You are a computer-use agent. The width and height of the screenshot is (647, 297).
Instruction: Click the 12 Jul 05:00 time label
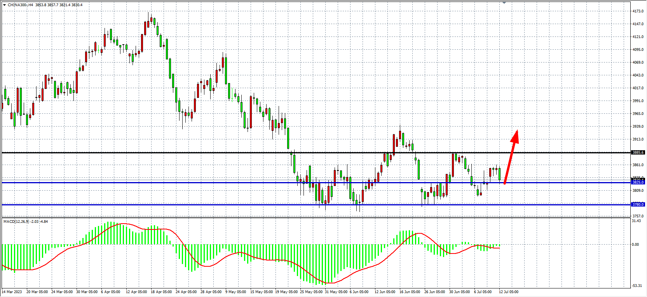point(508,292)
